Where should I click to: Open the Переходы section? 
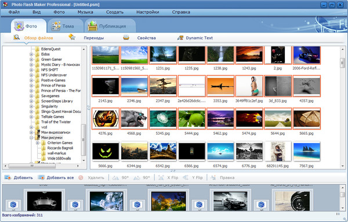click(93, 38)
